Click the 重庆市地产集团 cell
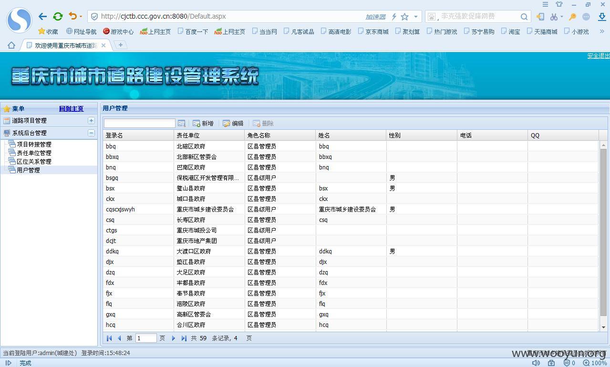 [x=209, y=241]
